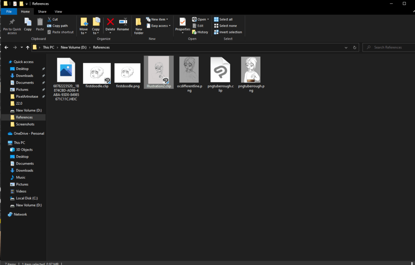415x265 pixels.
Task: Open the address bar history dropdown arrow
Action: point(345,47)
